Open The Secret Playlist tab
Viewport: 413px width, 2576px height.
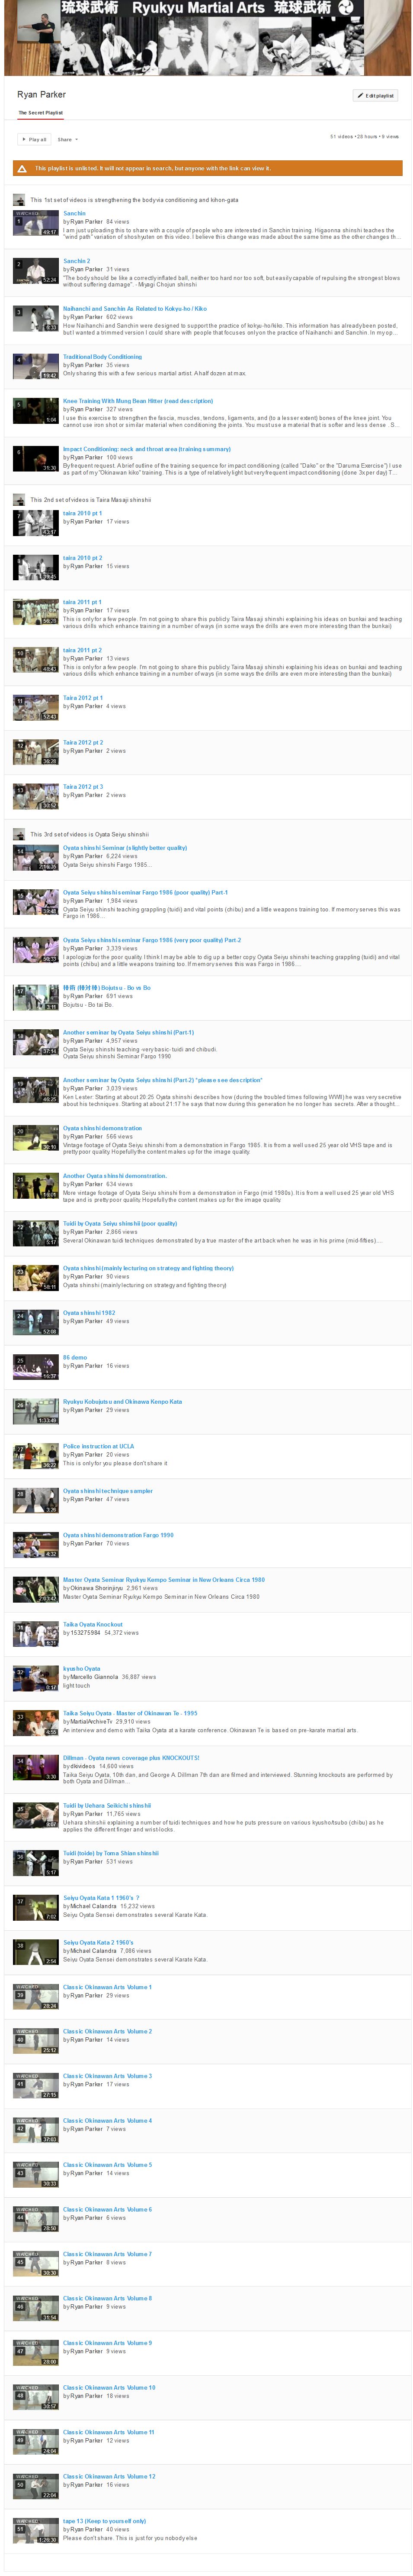pyautogui.click(x=41, y=113)
